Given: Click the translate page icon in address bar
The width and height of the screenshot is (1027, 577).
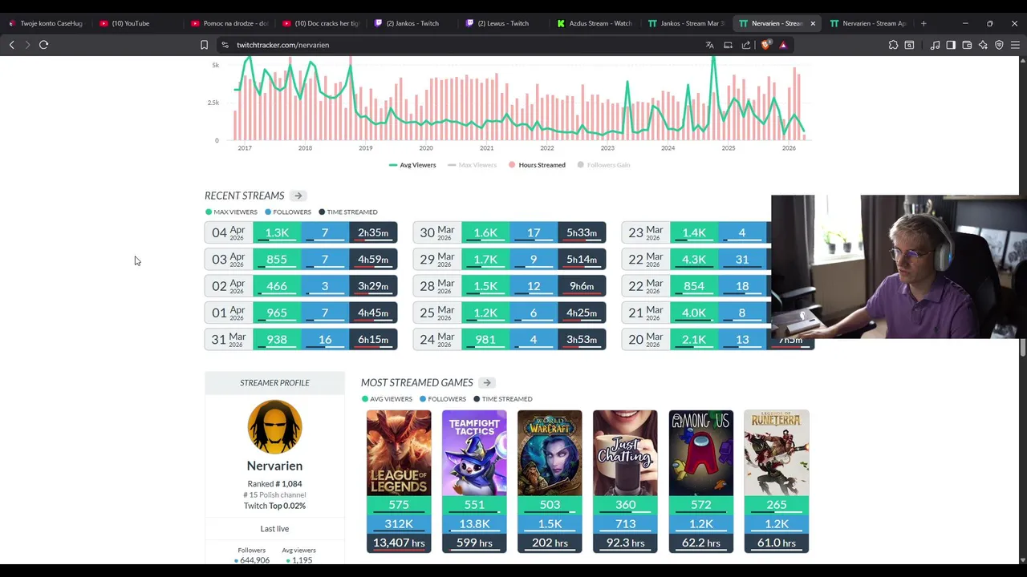Looking at the screenshot, I should pos(709,45).
